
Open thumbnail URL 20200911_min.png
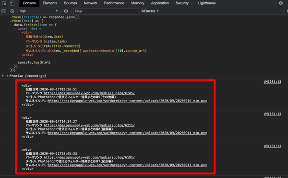click(127, 165)
